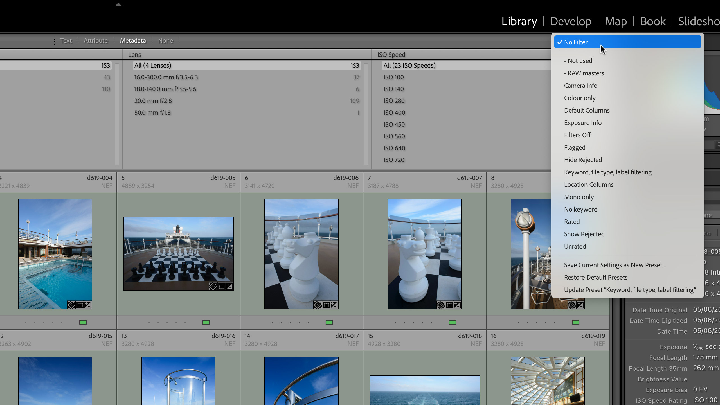Turn off filtering with None option
The height and width of the screenshot is (405, 720).
165,41
